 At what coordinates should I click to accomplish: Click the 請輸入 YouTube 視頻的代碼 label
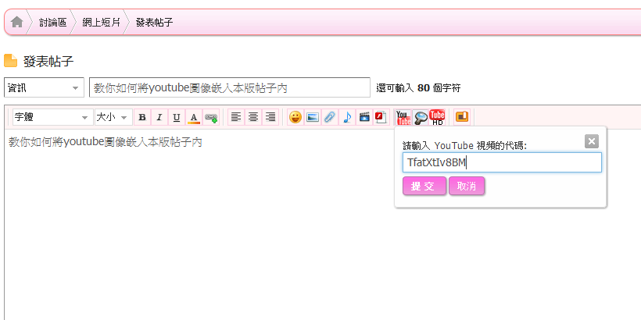[x=464, y=145]
